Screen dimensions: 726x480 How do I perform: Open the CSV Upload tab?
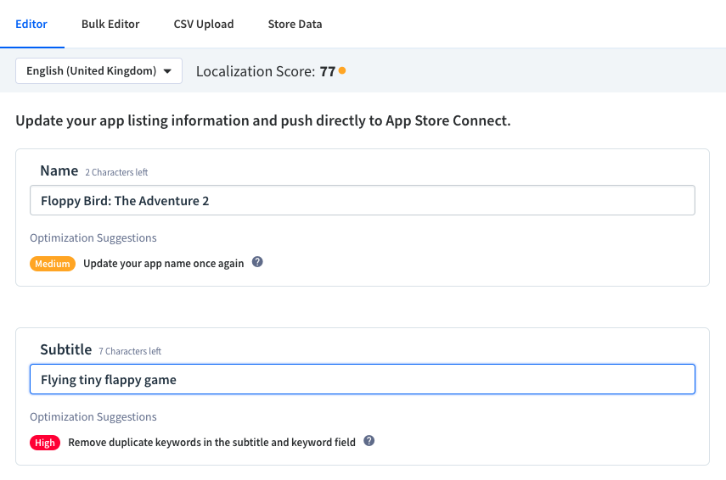click(x=204, y=24)
